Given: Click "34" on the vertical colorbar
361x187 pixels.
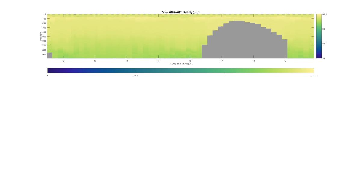Looking at the screenshot, I should [324, 58].
